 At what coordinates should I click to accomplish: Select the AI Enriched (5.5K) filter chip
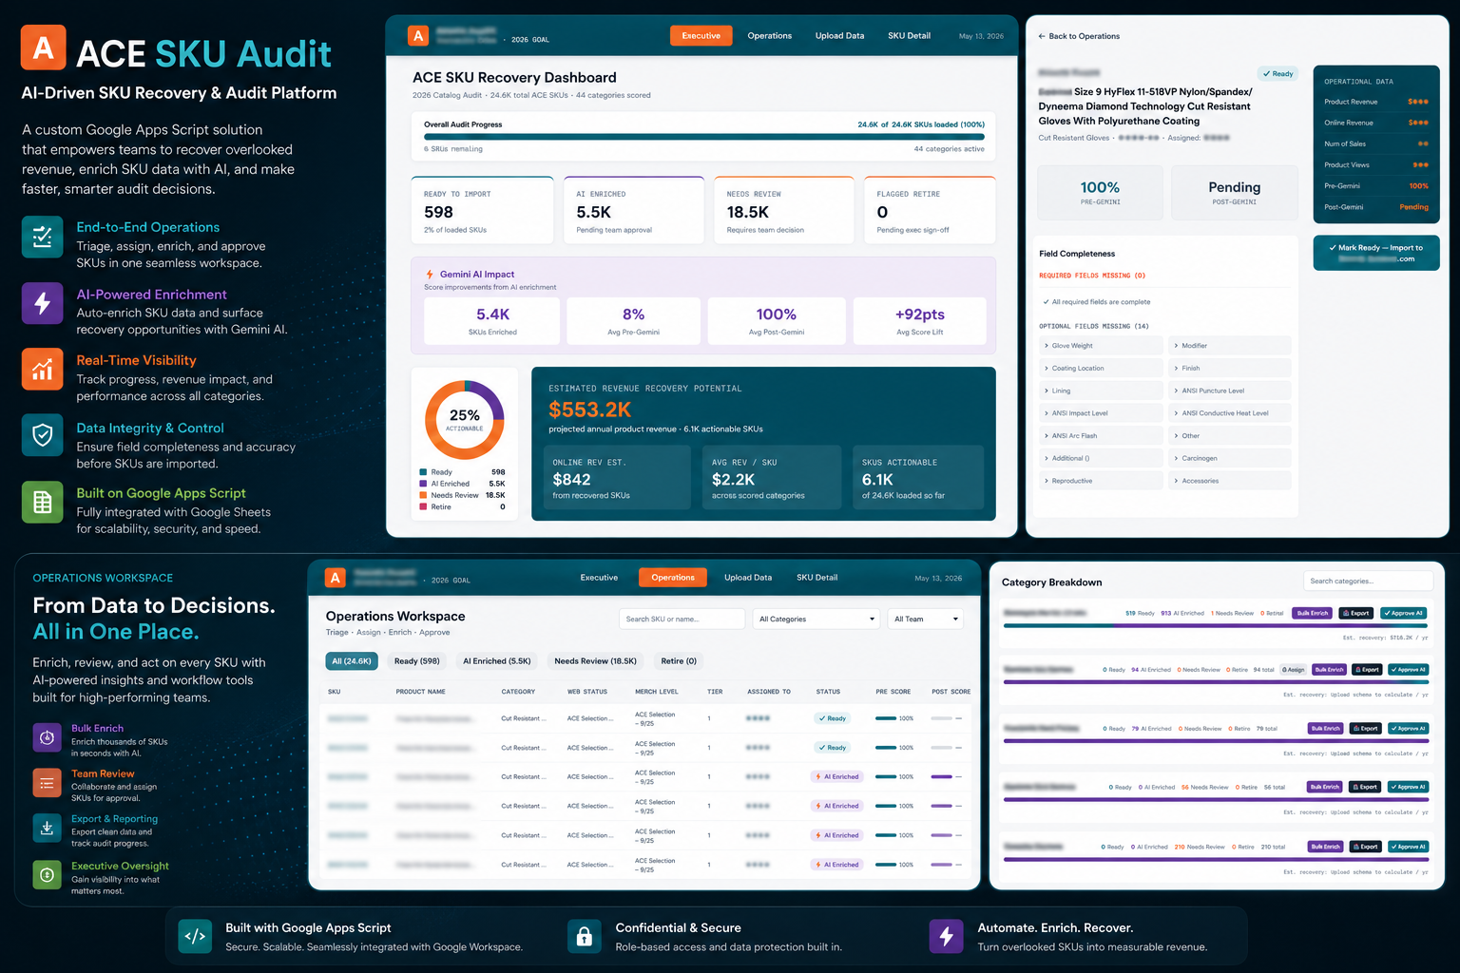click(x=497, y=660)
